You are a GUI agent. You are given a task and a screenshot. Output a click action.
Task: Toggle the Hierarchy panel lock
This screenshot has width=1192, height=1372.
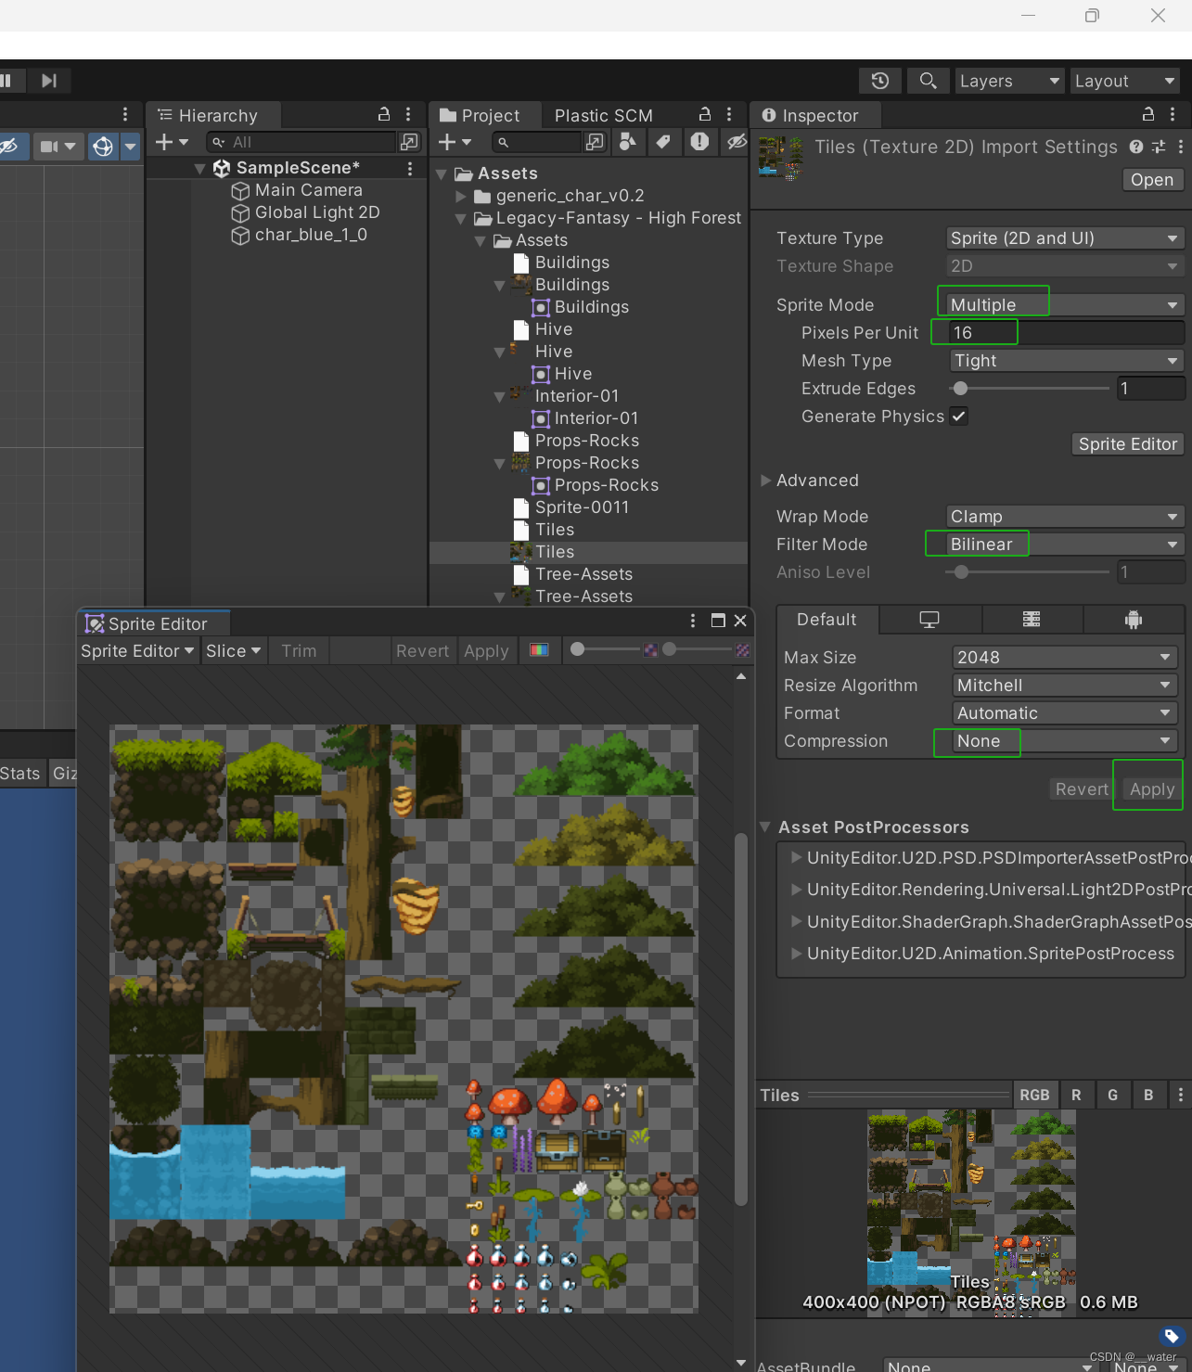coord(384,114)
